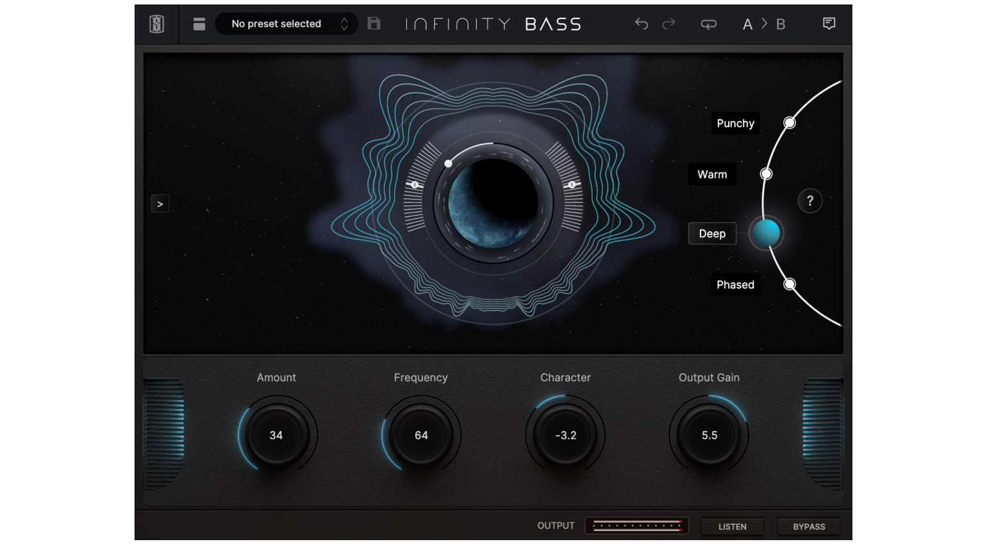Click the white ring handle dot
Image resolution: width=987 pixels, height=544 pixels.
click(x=448, y=164)
